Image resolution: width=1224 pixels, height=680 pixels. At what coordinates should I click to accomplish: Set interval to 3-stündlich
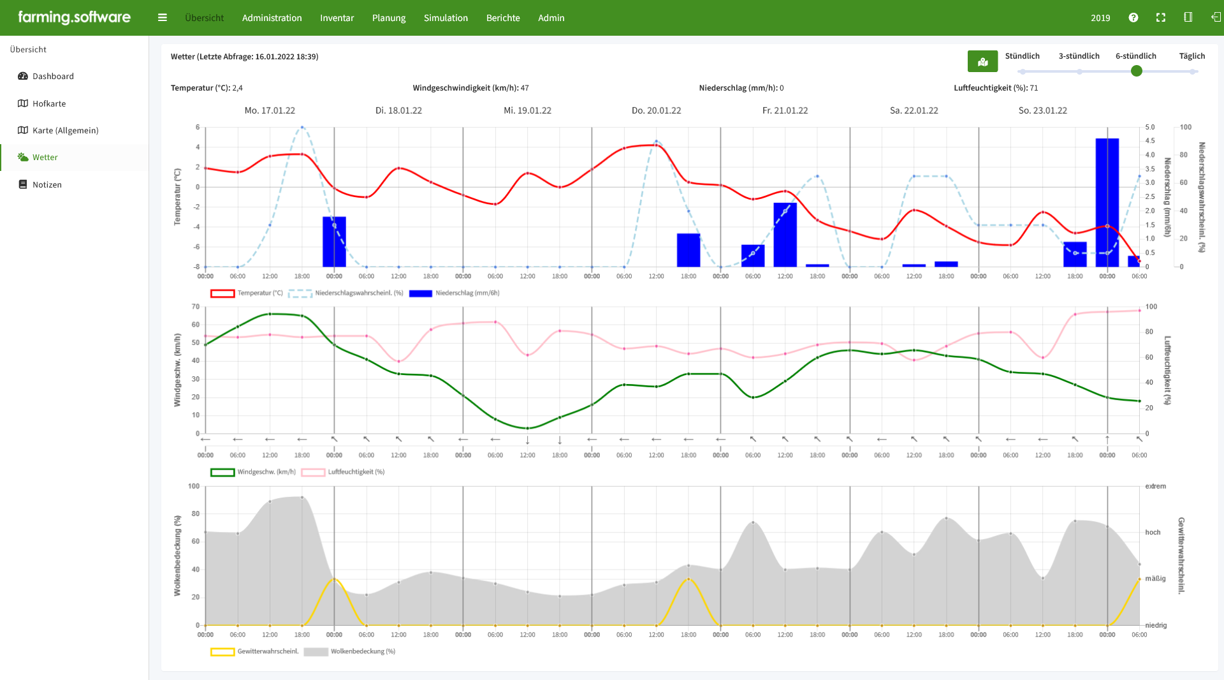pos(1079,56)
